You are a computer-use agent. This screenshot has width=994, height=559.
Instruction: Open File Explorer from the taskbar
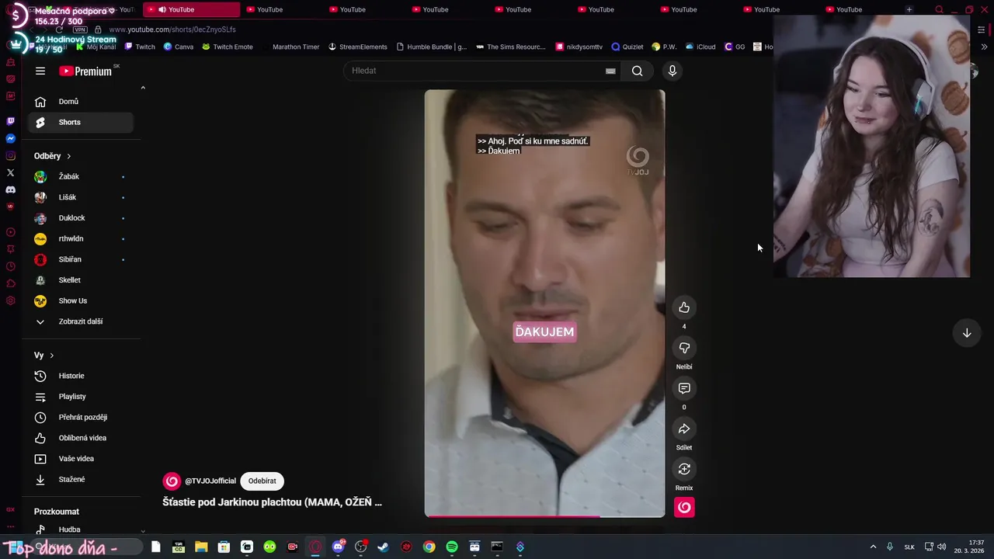coord(201,547)
